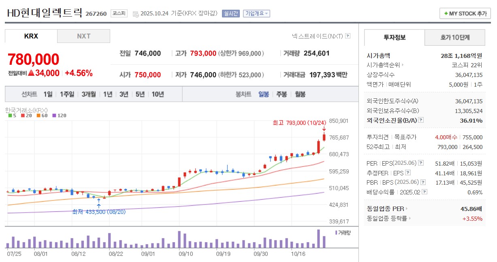Click the EPS(2025.06) help icon

421,163
